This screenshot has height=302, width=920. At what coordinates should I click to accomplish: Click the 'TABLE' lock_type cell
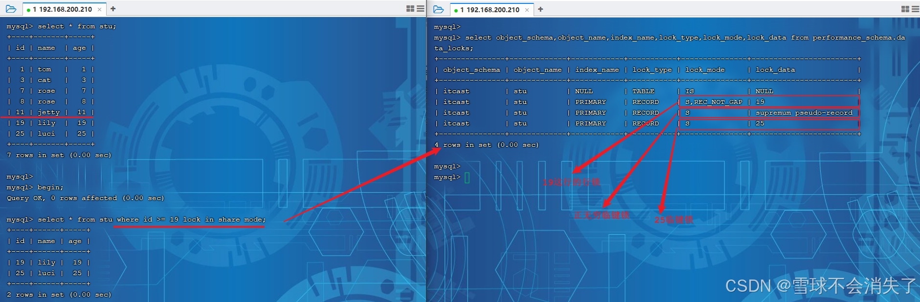click(x=643, y=91)
